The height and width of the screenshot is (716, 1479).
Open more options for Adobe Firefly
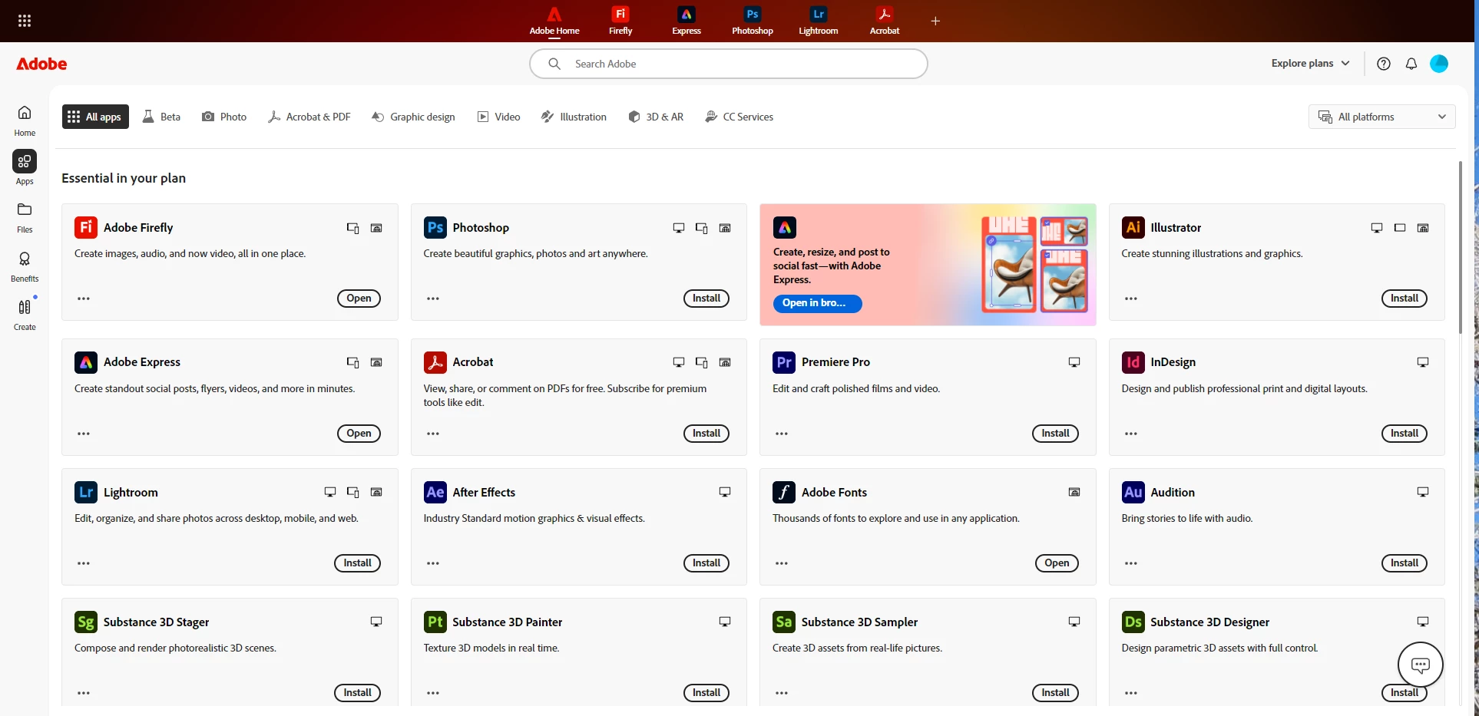pyautogui.click(x=84, y=299)
